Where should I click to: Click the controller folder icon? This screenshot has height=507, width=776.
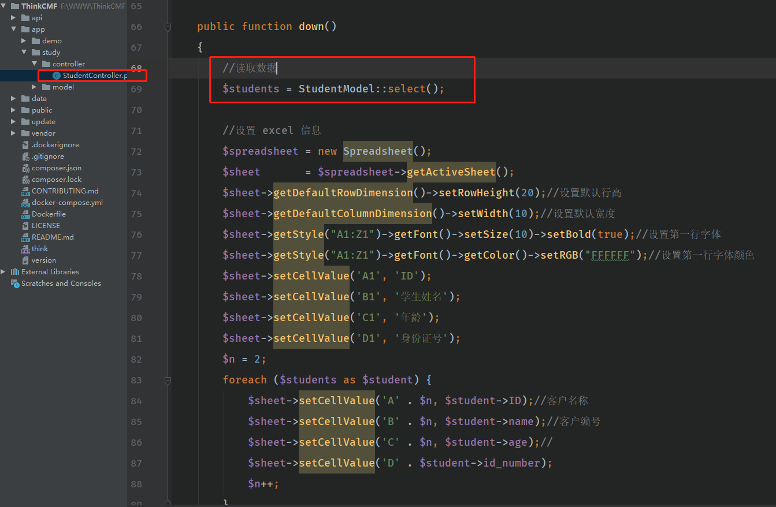[46, 64]
